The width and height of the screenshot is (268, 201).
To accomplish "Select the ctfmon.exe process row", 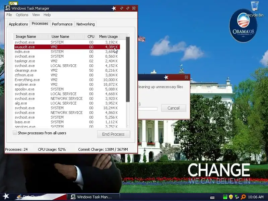I will tap(67, 75).
